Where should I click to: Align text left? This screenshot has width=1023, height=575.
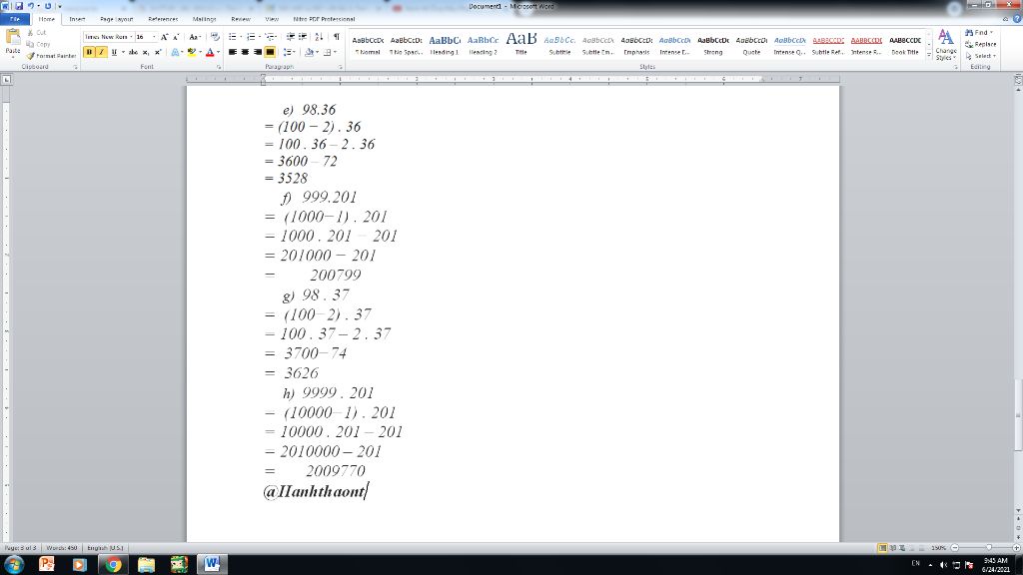[x=233, y=52]
